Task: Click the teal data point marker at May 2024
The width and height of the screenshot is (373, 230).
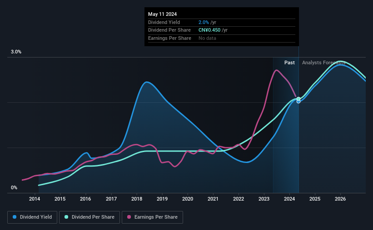Action: coord(298,99)
